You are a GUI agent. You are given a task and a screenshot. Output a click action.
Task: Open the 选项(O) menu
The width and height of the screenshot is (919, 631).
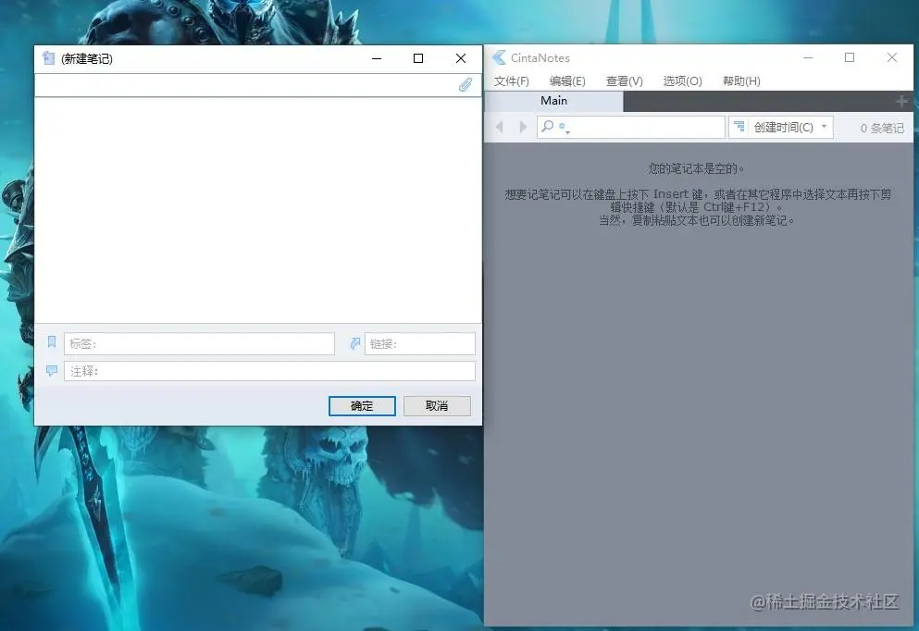coord(682,80)
